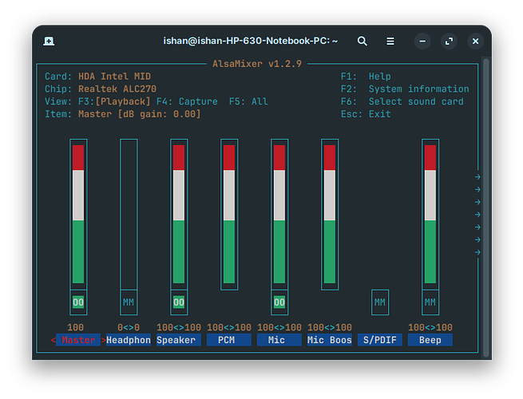This screenshot has height=399, width=523.
Task: Click the Master dB gain item text
Action: point(123,114)
